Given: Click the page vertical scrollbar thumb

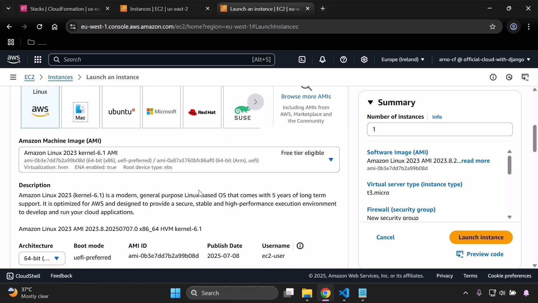Looking at the screenshot, I should pyautogui.click(x=535, y=139).
